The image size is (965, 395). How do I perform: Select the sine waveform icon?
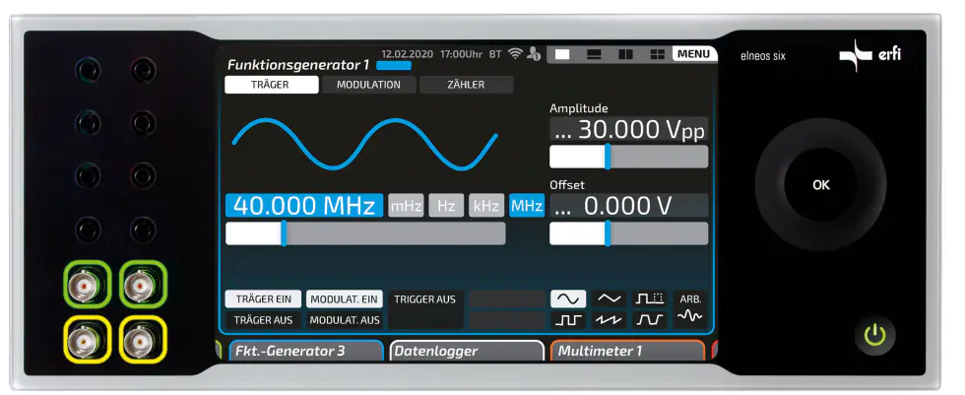click(x=568, y=298)
